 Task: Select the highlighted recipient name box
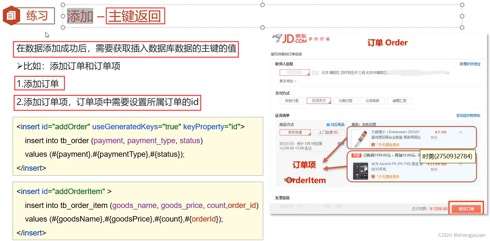[294, 73]
